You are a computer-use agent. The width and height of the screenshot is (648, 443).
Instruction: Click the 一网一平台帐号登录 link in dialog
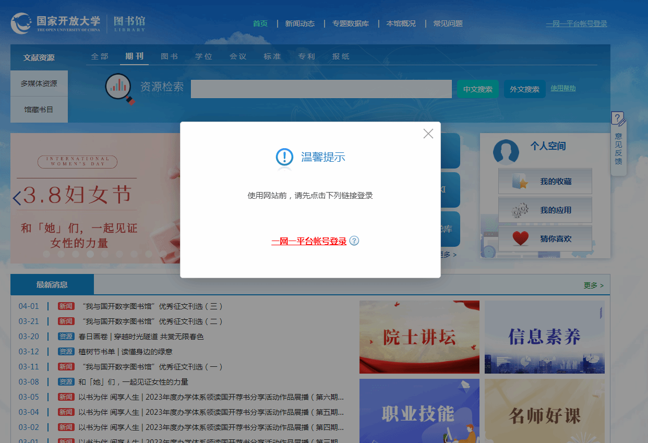pos(308,241)
